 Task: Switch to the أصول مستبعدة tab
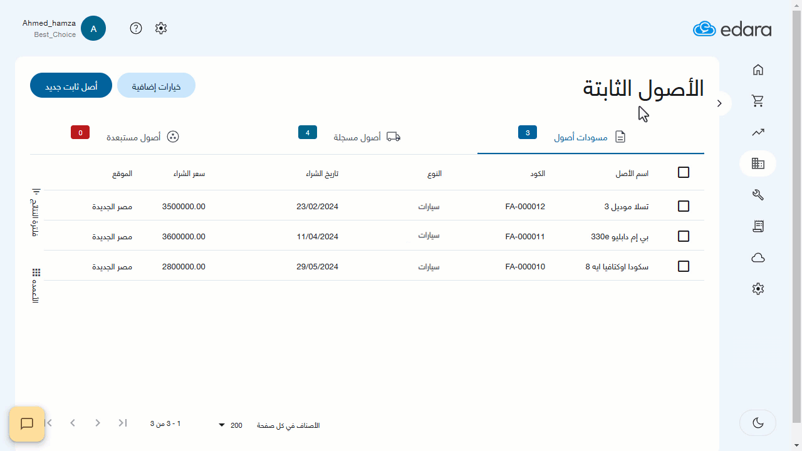tap(143, 136)
